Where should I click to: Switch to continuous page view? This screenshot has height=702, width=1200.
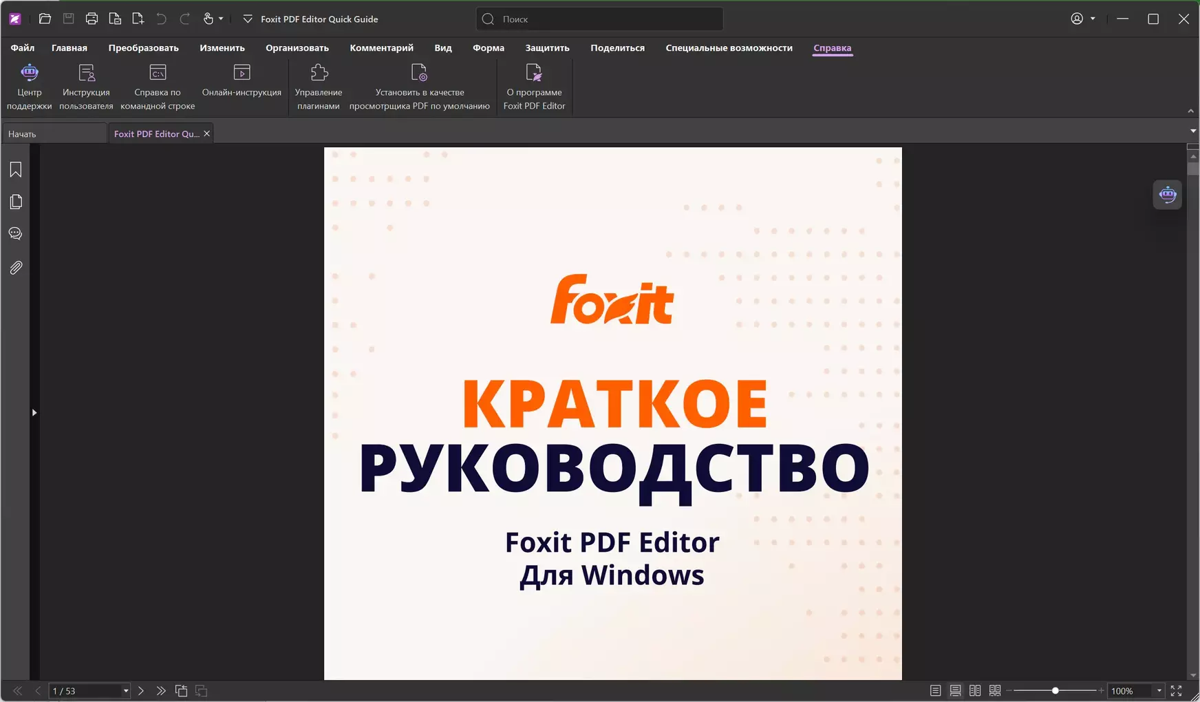pyautogui.click(x=955, y=690)
